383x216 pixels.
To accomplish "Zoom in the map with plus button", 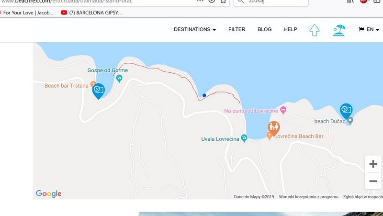I will 373,164.
